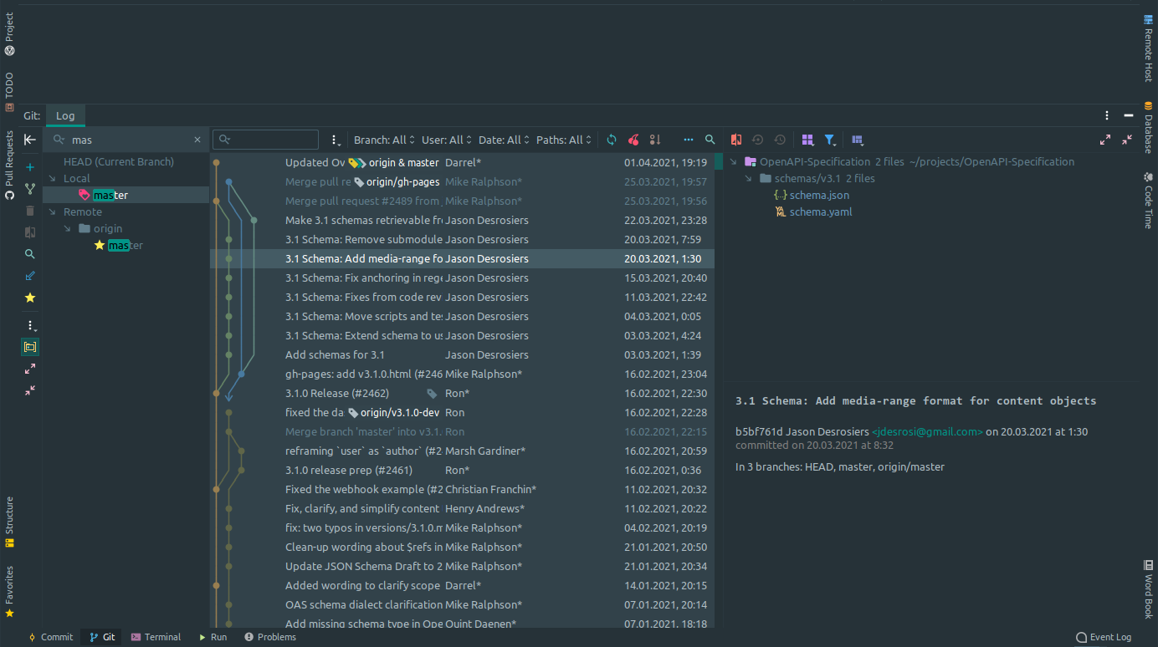Select schema.yaml in changed files
Image resolution: width=1158 pixels, height=647 pixels.
(x=820, y=211)
